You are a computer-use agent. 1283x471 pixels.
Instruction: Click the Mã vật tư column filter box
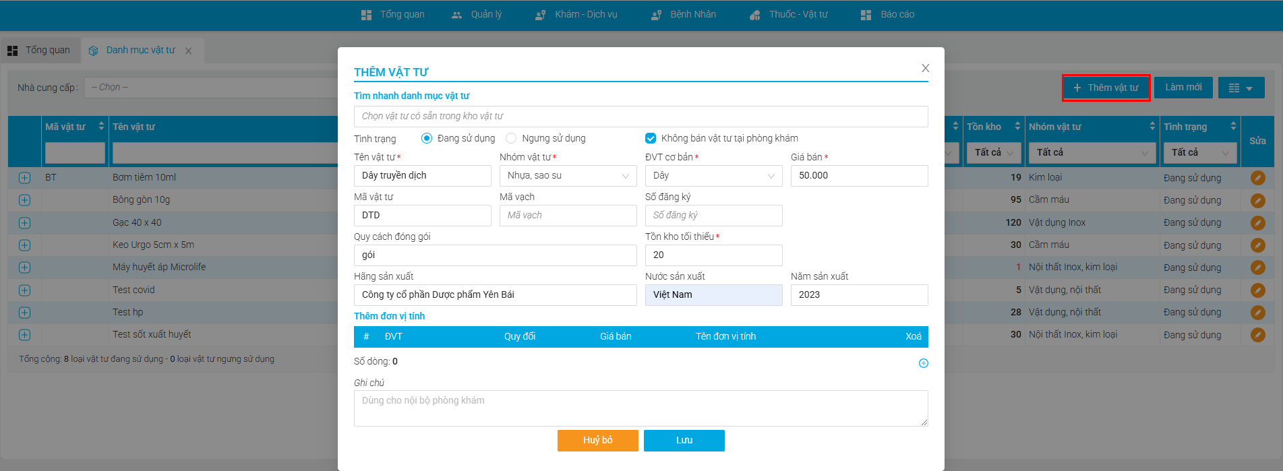[75, 153]
